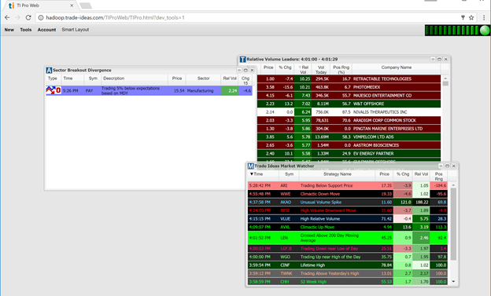
Task: Click the saved password key icon
Action: point(463,17)
